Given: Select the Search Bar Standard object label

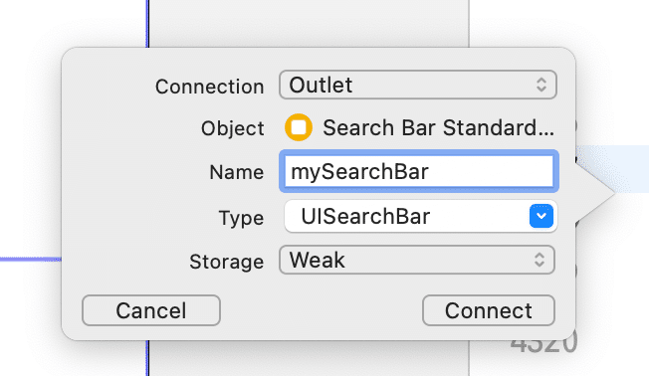Looking at the screenshot, I should 438,127.
